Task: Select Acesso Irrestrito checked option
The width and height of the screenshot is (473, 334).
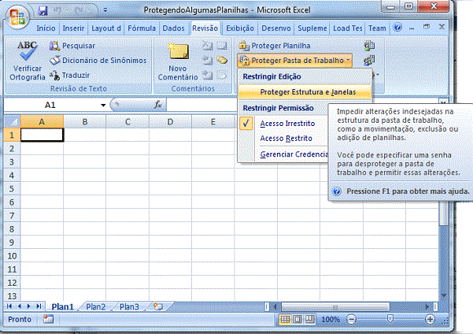Action: pos(283,124)
